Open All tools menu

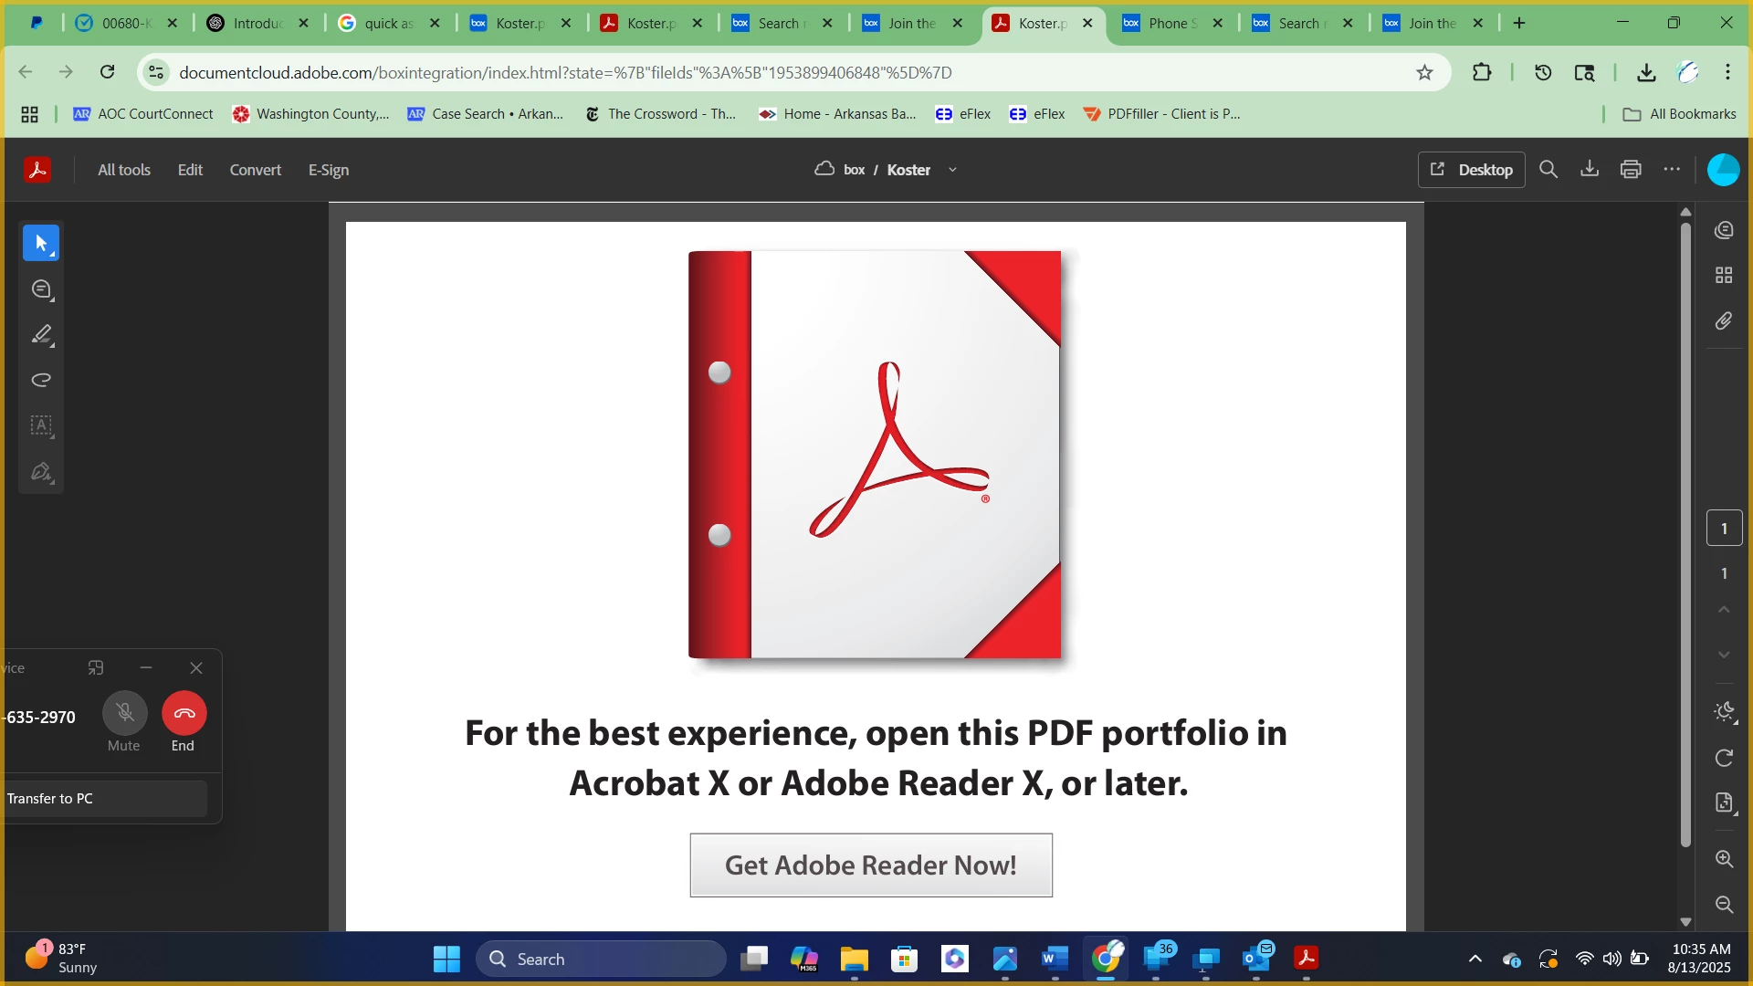[x=124, y=170]
